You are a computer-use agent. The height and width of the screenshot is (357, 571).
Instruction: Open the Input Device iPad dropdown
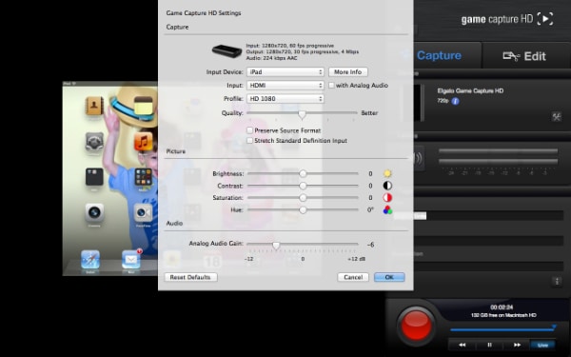(x=285, y=71)
